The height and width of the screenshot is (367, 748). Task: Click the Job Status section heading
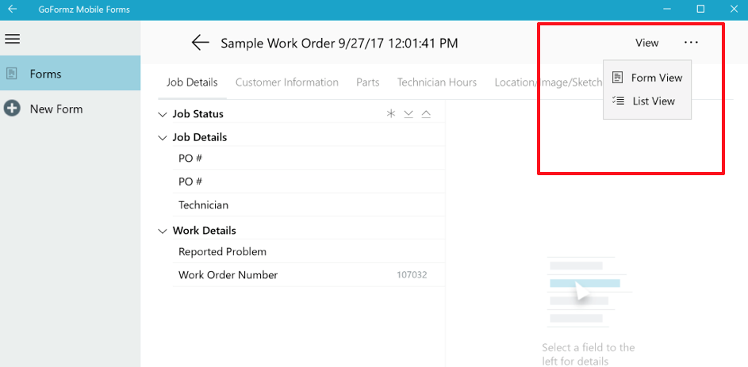coord(198,114)
